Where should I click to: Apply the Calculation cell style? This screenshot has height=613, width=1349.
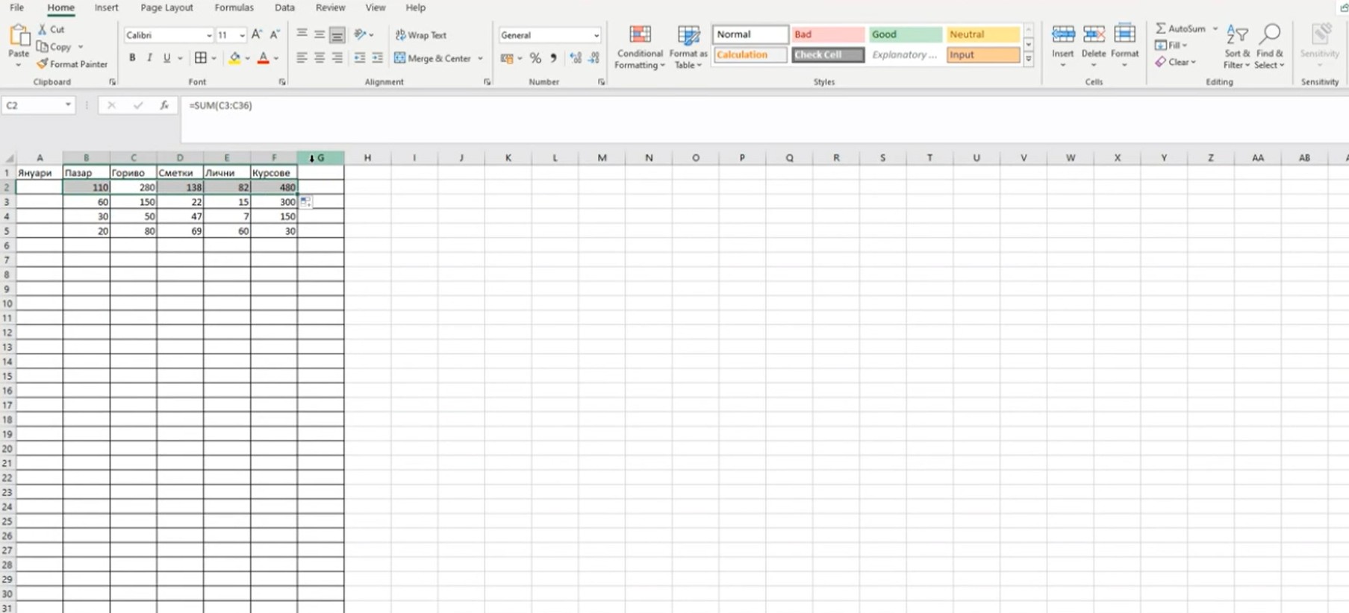tap(750, 54)
